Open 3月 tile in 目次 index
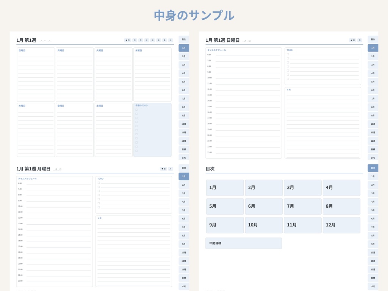This screenshot has height=291, width=388. [x=303, y=188]
